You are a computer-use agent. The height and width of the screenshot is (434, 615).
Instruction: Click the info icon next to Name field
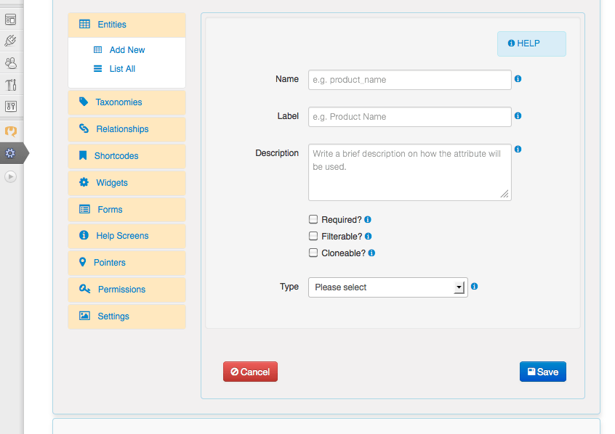(x=518, y=79)
